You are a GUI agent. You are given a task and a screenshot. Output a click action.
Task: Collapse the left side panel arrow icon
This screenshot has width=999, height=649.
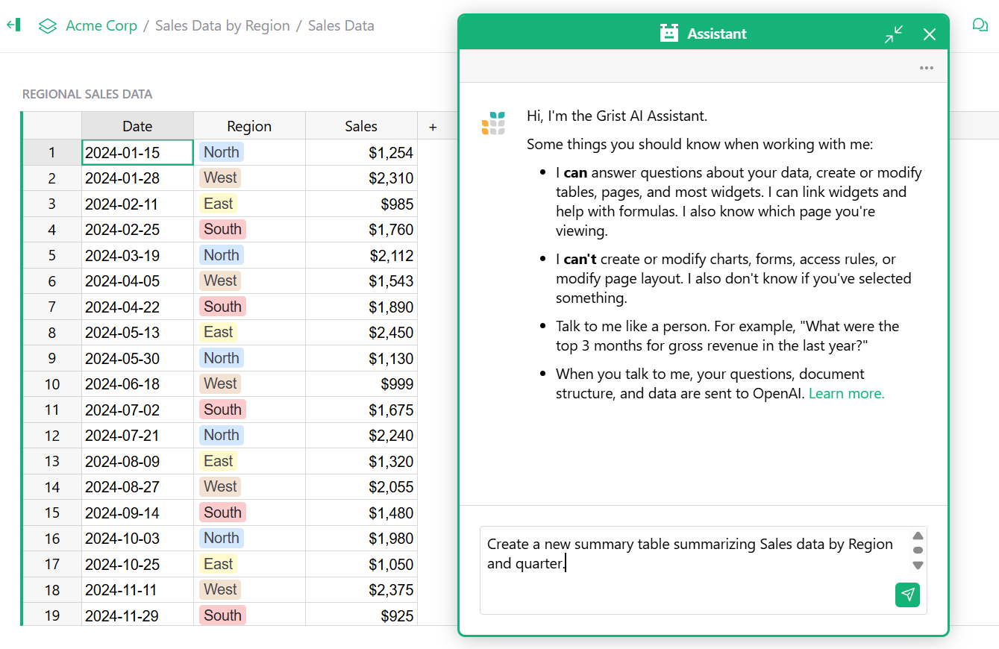[x=13, y=25]
